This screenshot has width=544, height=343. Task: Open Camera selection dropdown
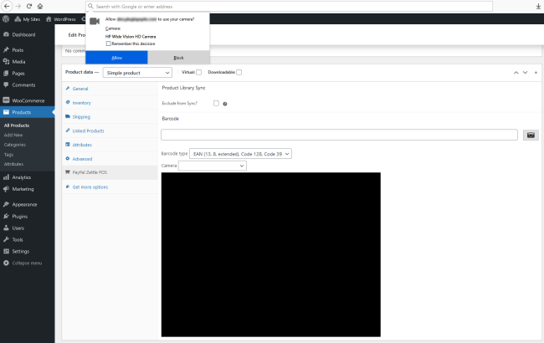(213, 166)
